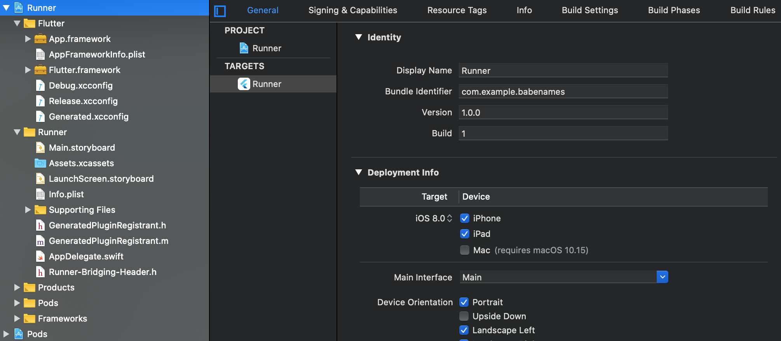781x341 pixels.
Task: Select the Main.storyboard file name
Action: 82,148
